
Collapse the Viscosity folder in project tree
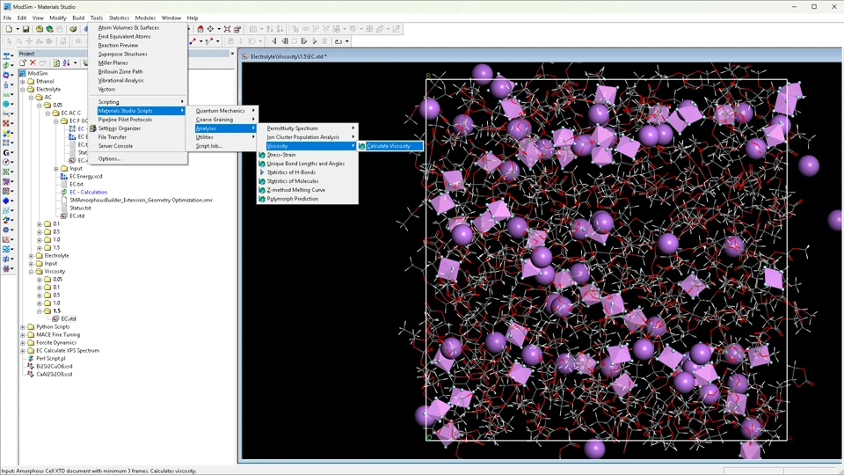(x=32, y=272)
